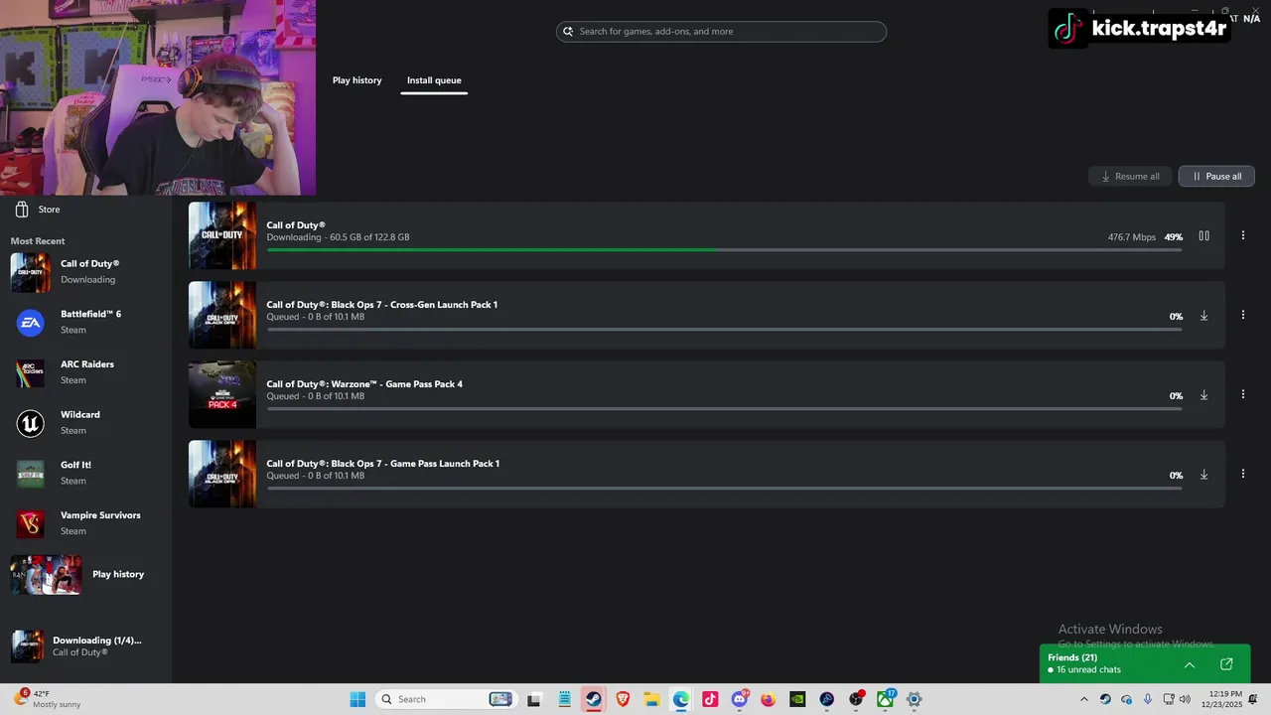The width and height of the screenshot is (1271, 715).
Task: Click the Cross-Gen Launch Pack 1 thumbnail
Action: tap(222, 316)
